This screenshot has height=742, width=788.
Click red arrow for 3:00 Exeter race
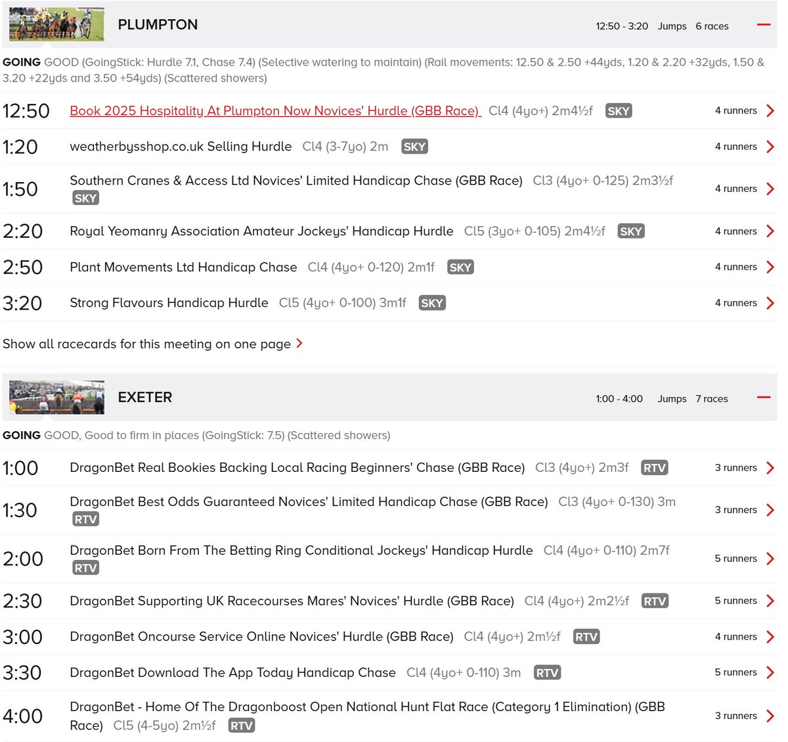tap(770, 637)
